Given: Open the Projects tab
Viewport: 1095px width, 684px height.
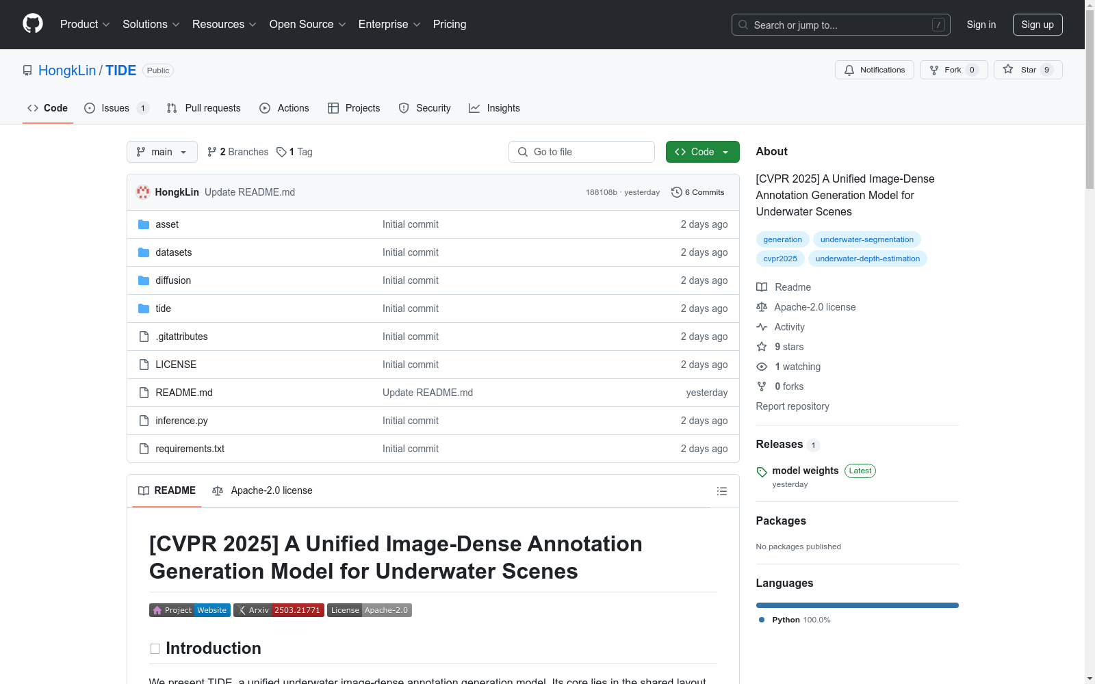Looking at the screenshot, I should point(354,108).
